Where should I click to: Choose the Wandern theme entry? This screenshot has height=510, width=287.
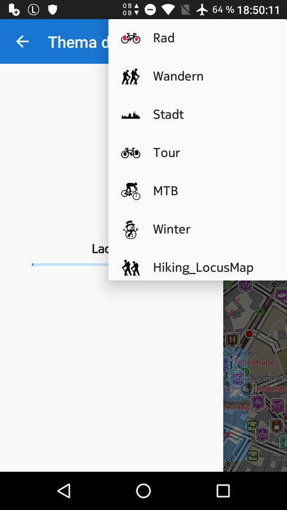pos(198,76)
